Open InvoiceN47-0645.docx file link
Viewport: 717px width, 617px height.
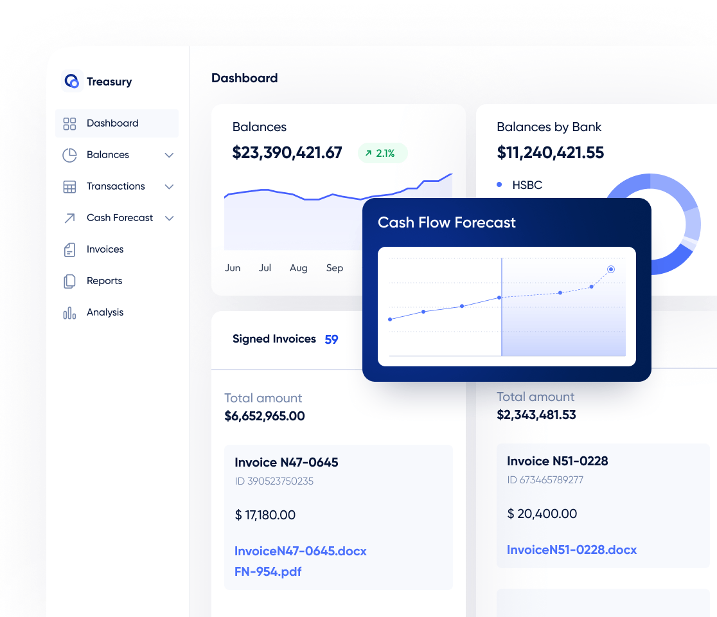pyautogui.click(x=301, y=551)
